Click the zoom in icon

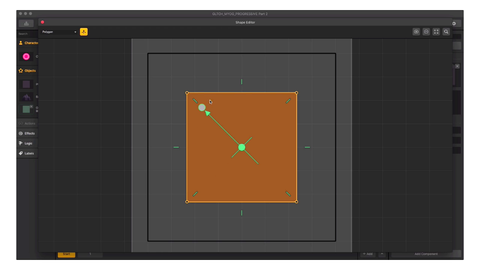[416, 32]
